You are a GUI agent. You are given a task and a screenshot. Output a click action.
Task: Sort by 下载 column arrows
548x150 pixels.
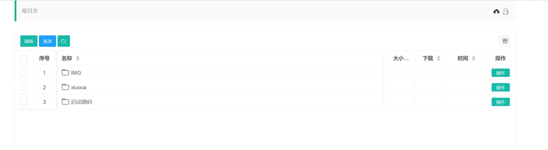tap(439, 58)
